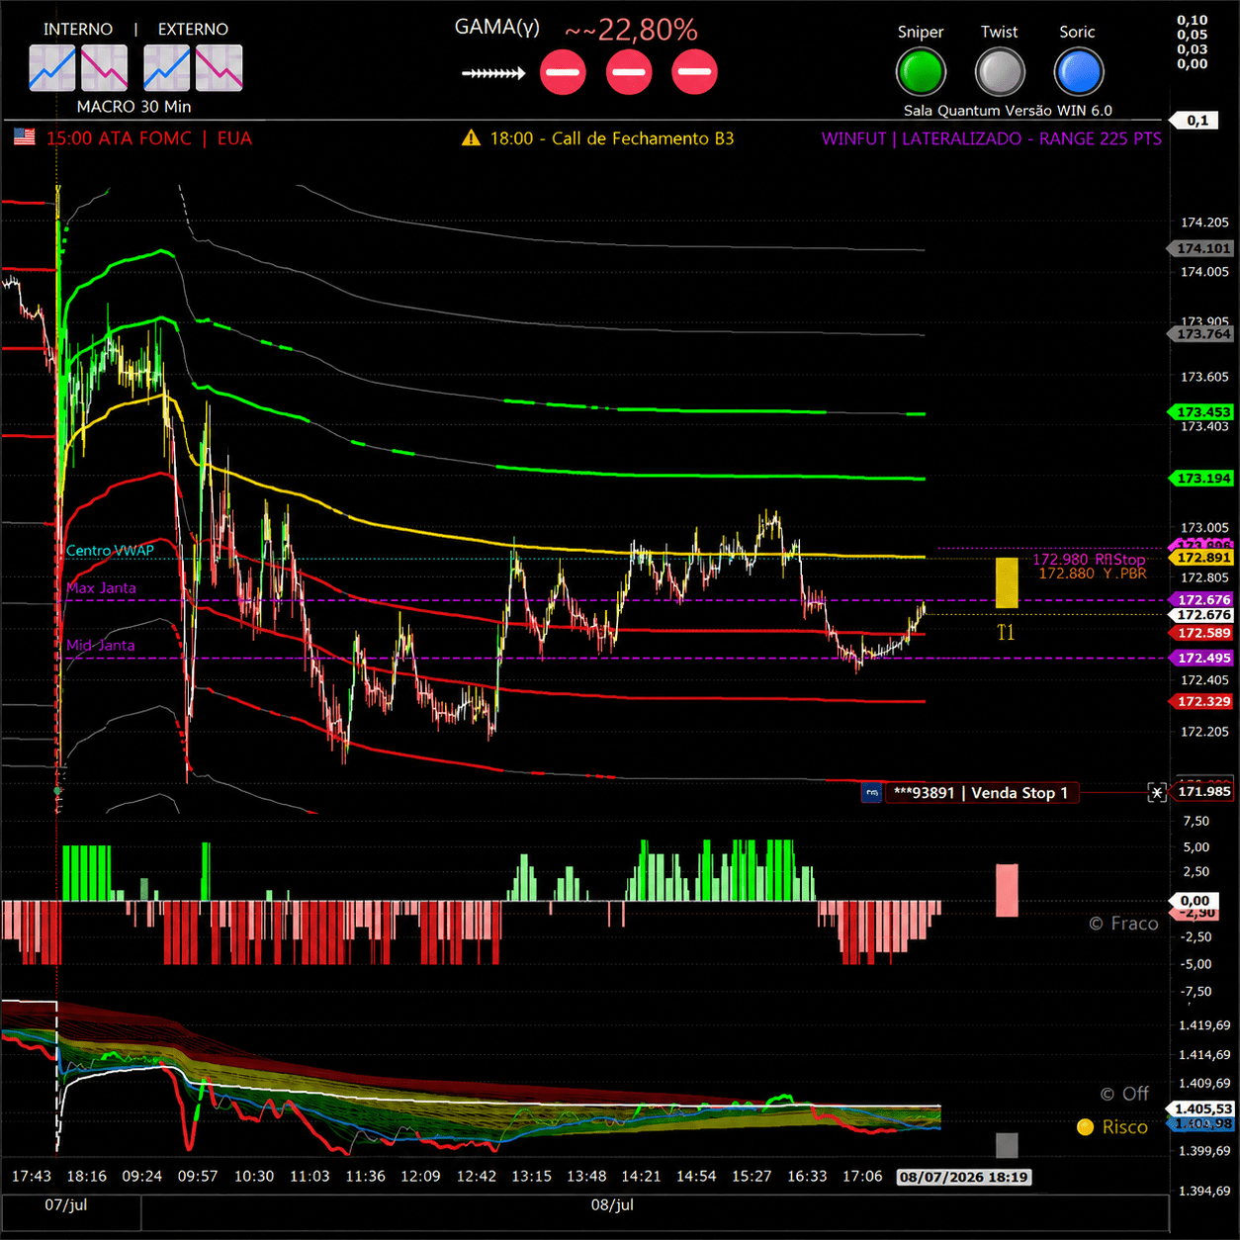Click the EXTERNO magenta downtrend icon
Viewport: 1240px width, 1240px height.
click(220, 68)
